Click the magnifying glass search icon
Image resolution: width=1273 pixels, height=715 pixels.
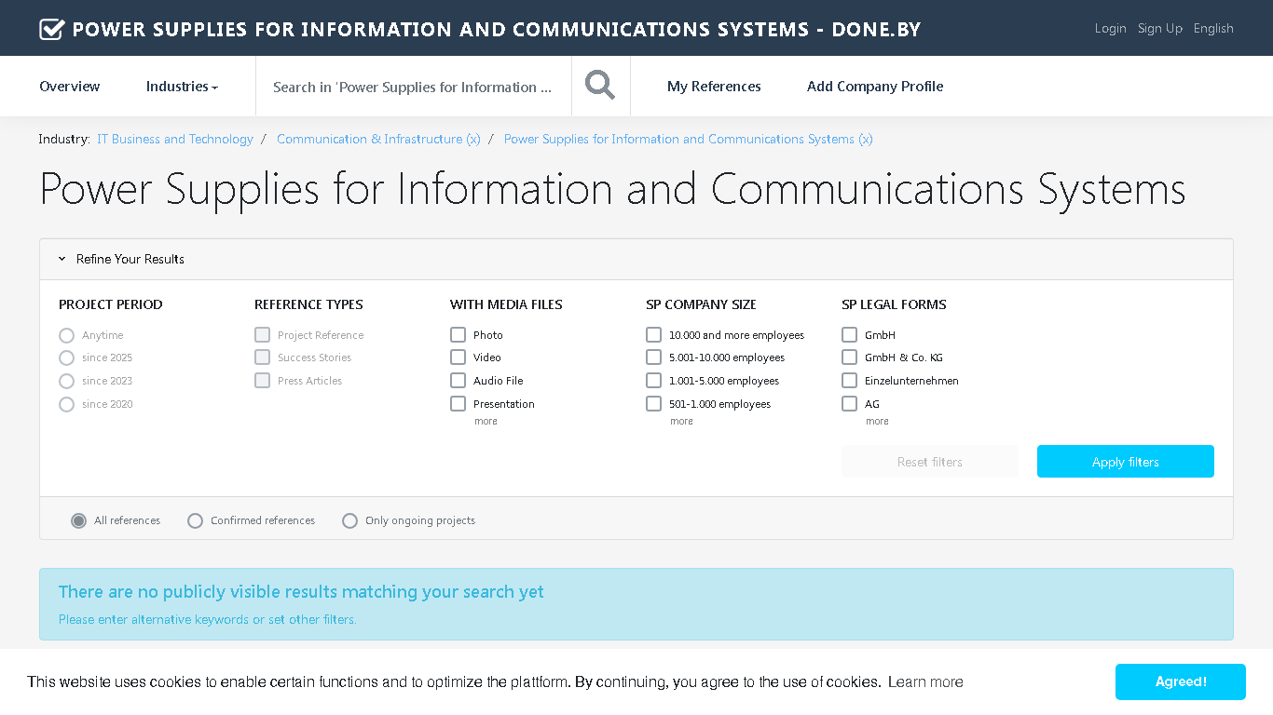(600, 86)
